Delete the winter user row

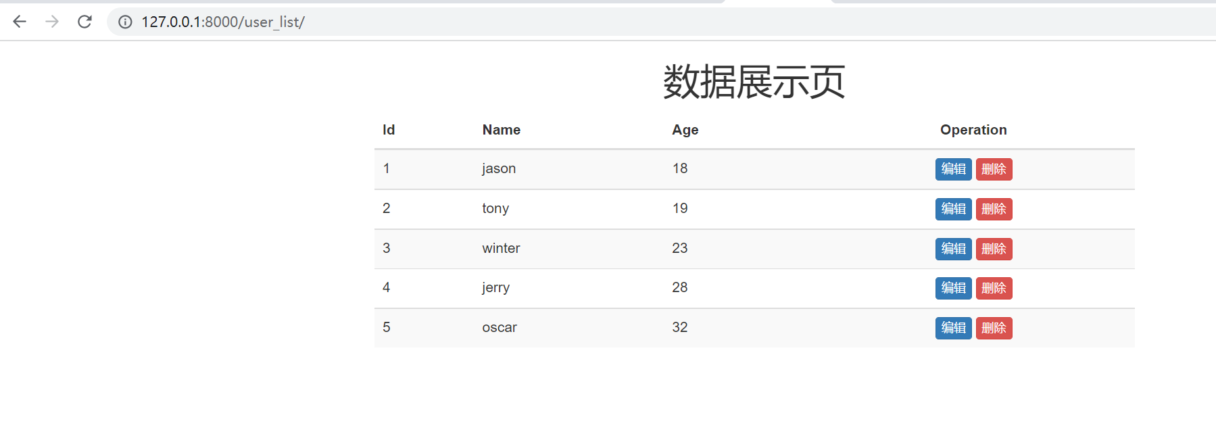(x=994, y=249)
